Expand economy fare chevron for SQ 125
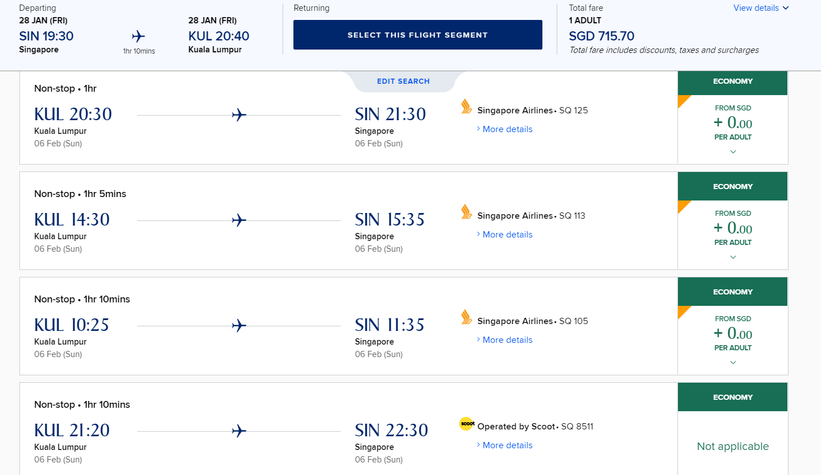The width and height of the screenshot is (821, 475). click(733, 152)
